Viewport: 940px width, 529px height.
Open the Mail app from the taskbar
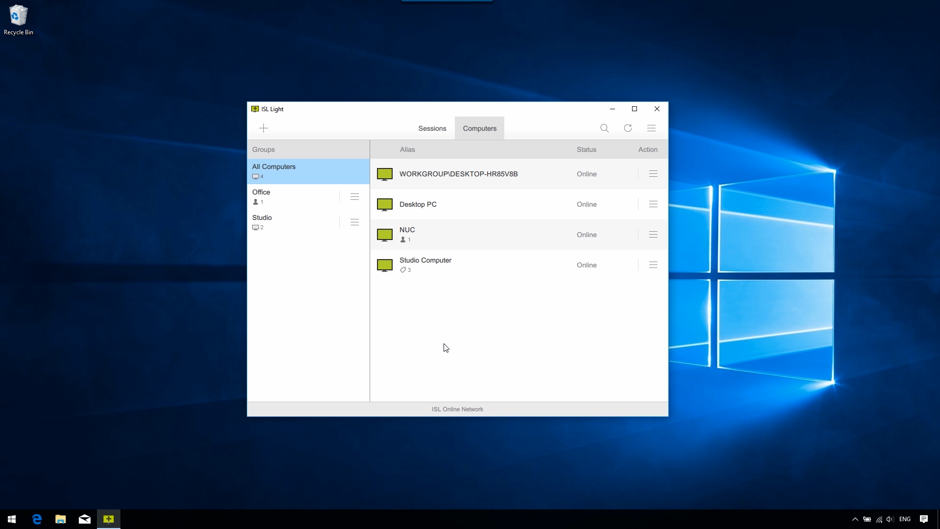tap(85, 519)
